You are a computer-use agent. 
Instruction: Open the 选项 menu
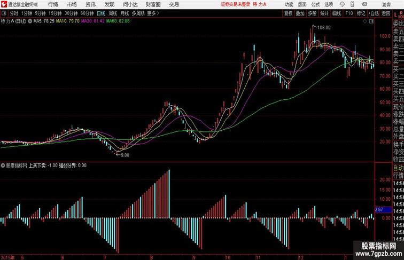[x=329, y=4]
